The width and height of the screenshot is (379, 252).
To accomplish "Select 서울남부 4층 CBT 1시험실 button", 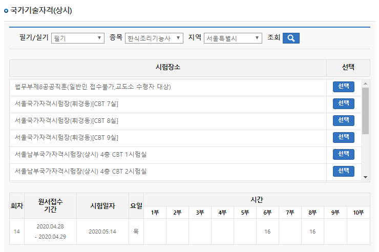I will coord(343,154).
